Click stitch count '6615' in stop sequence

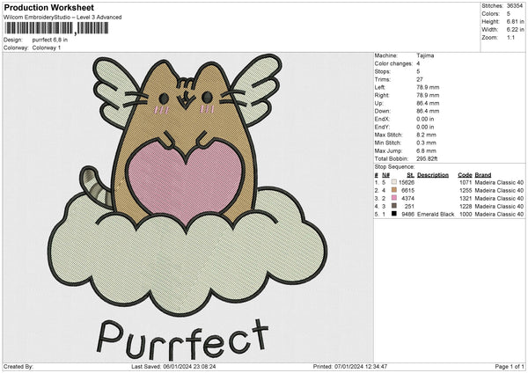pos(407,190)
